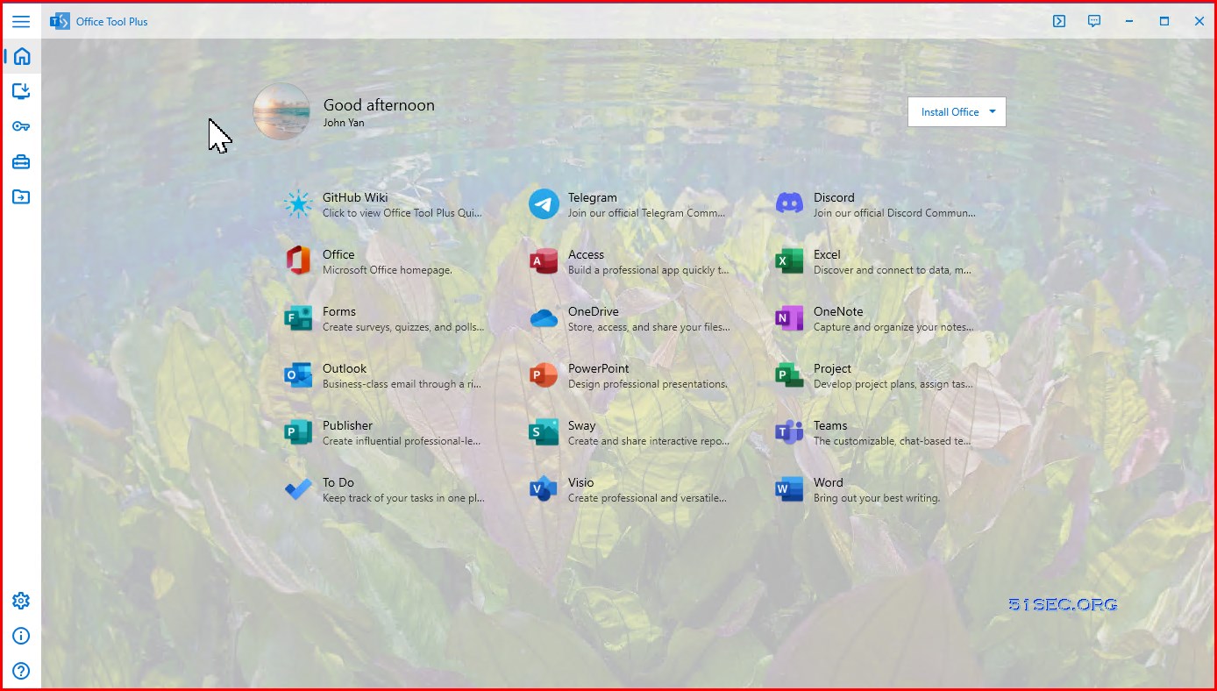The image size is (1217, 691).
Task: Open the Toolbox briefcase icon
Action: click(21, 161)
